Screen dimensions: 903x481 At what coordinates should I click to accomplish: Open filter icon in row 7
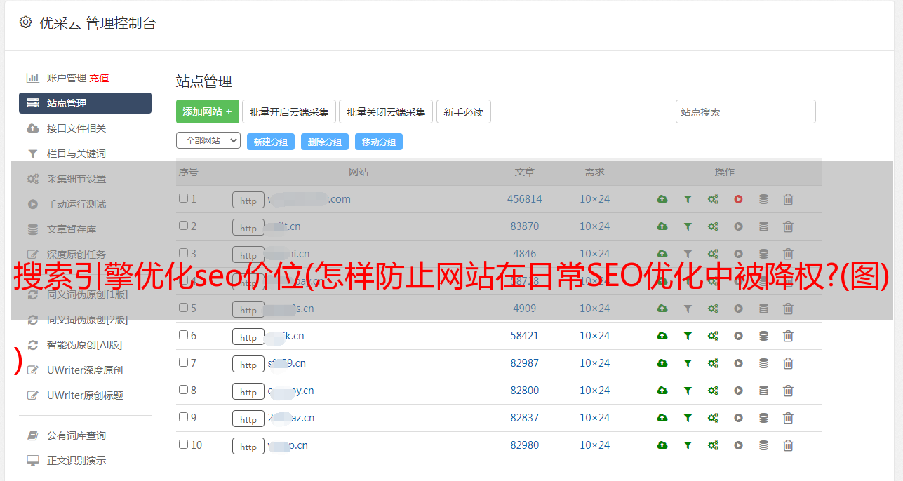688,363
